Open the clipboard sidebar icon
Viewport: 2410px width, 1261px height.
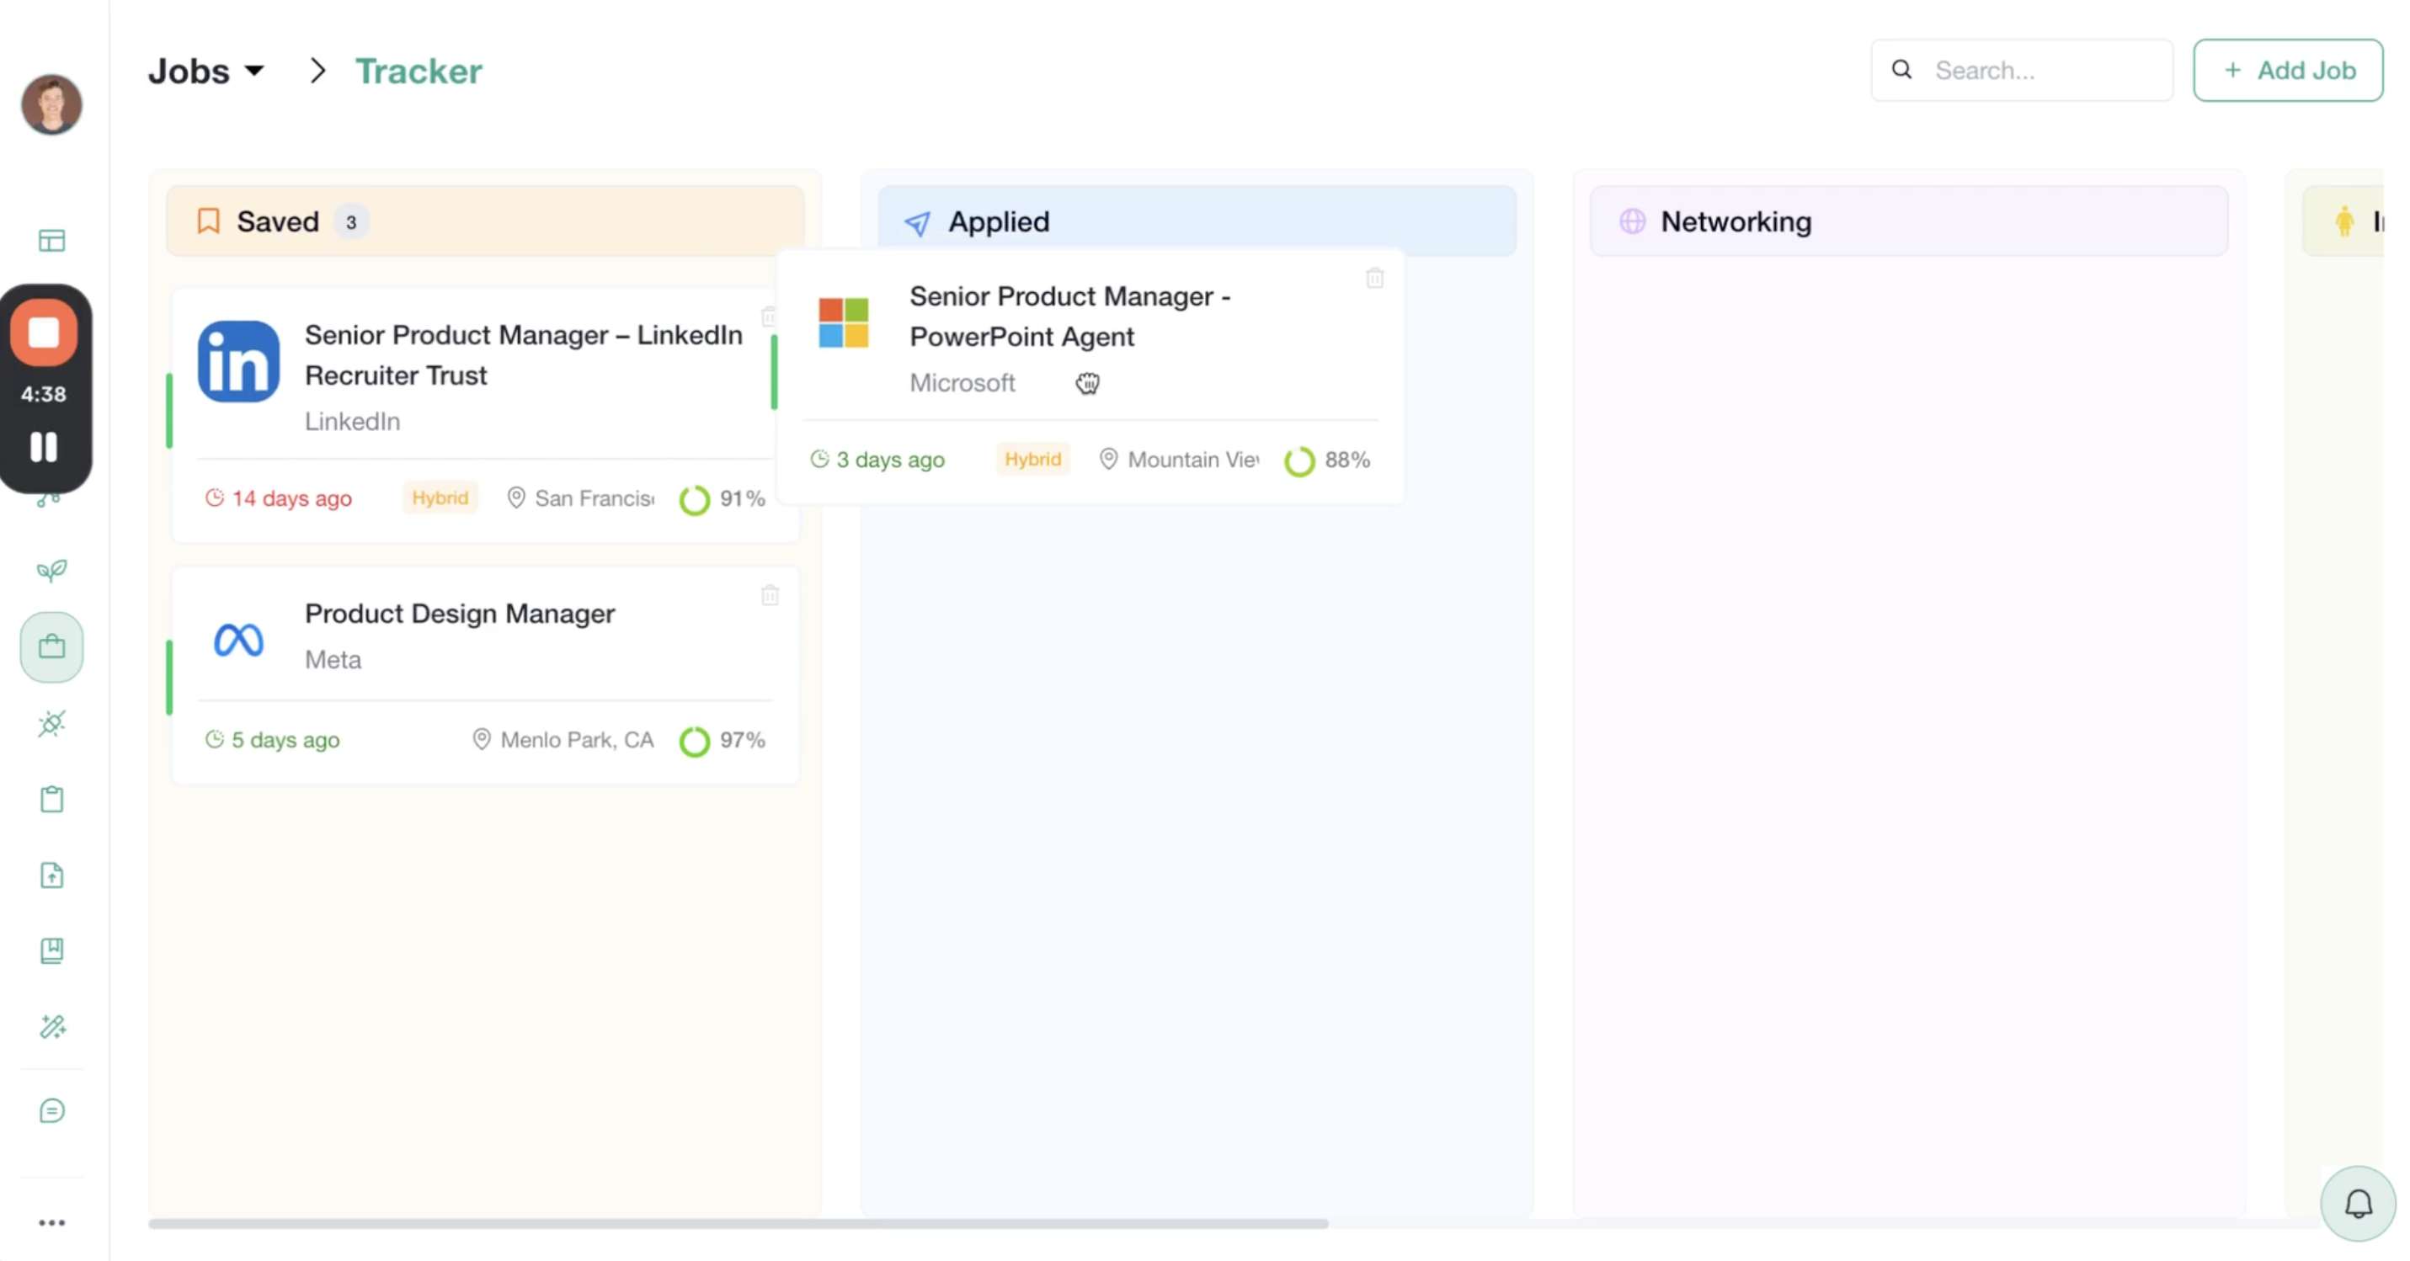click(x=51, y=800)
